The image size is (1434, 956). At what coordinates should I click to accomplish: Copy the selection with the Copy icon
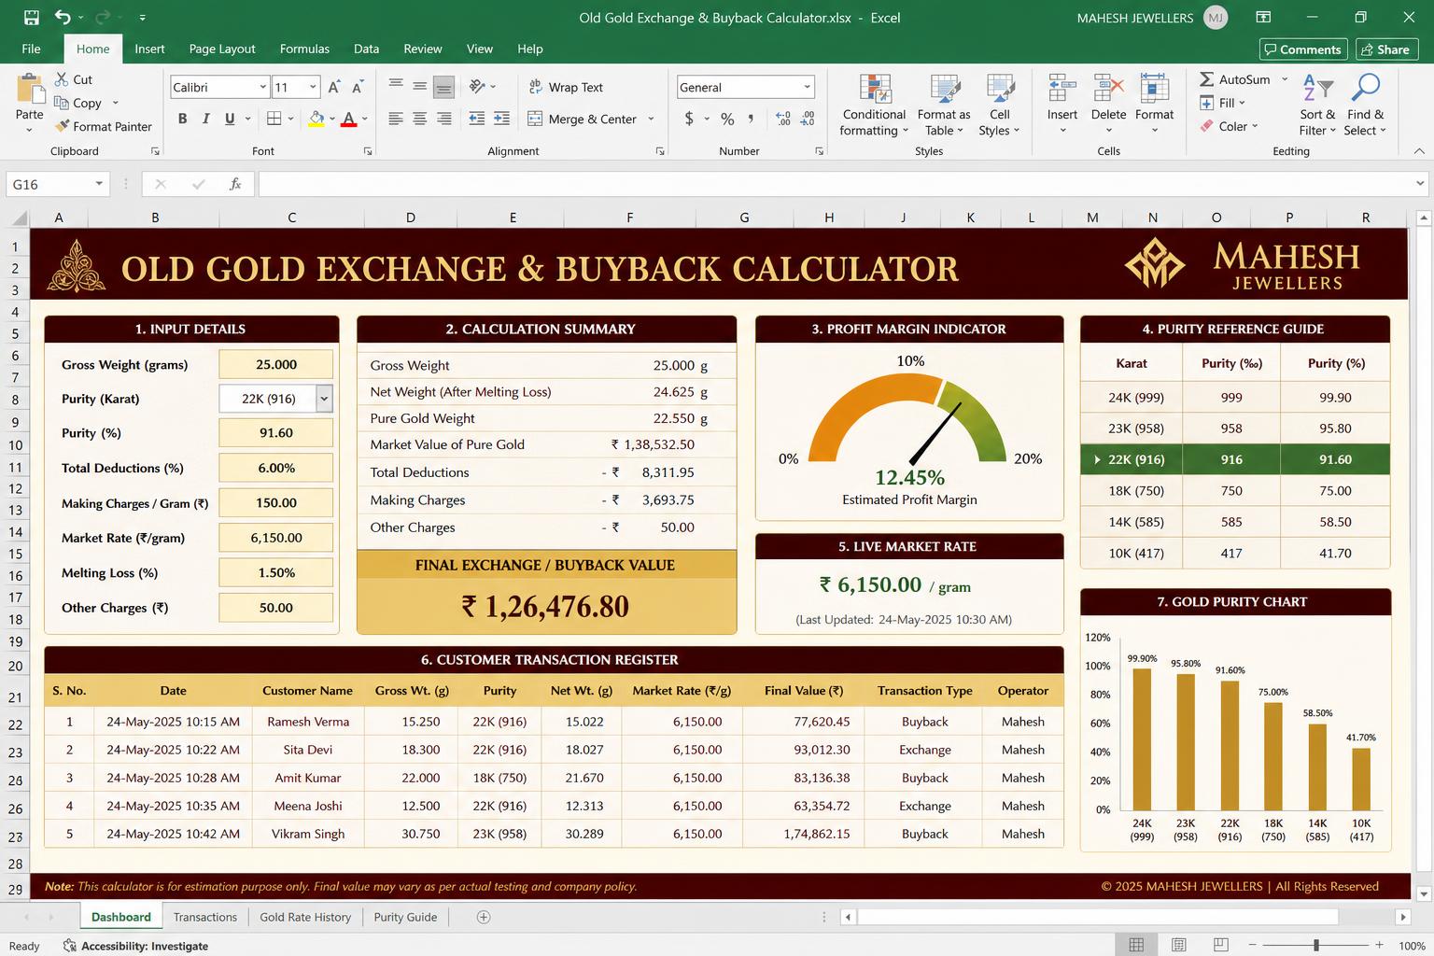coord(62,103)
